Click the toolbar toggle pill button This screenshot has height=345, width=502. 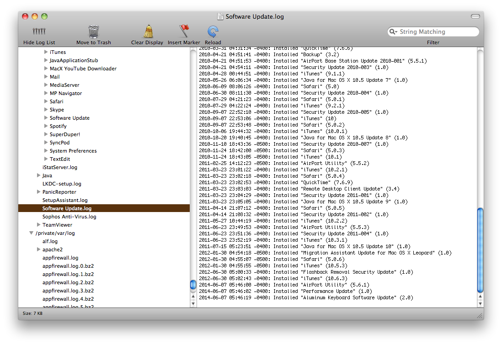[475, 16]
